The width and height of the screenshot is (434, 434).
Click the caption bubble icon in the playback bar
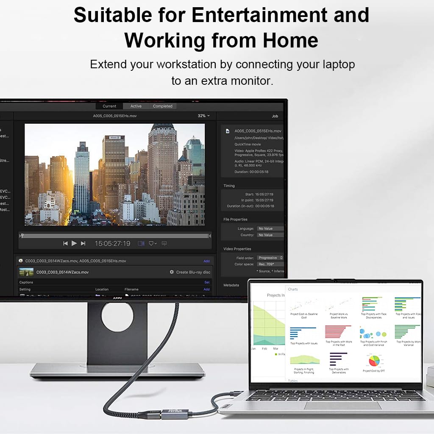pos(164,243)
